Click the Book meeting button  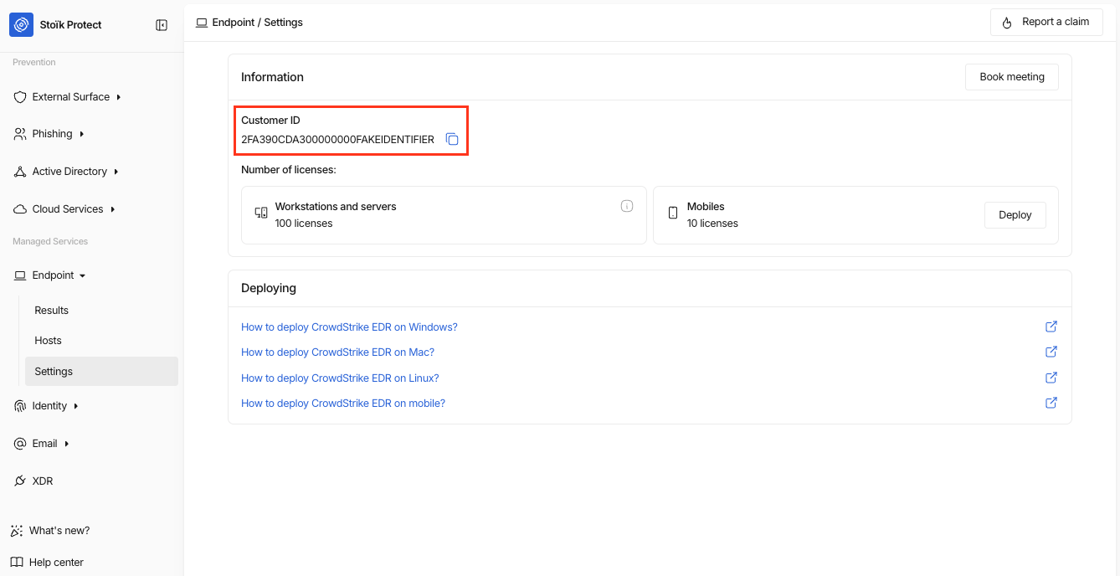tap(1011, 77)
